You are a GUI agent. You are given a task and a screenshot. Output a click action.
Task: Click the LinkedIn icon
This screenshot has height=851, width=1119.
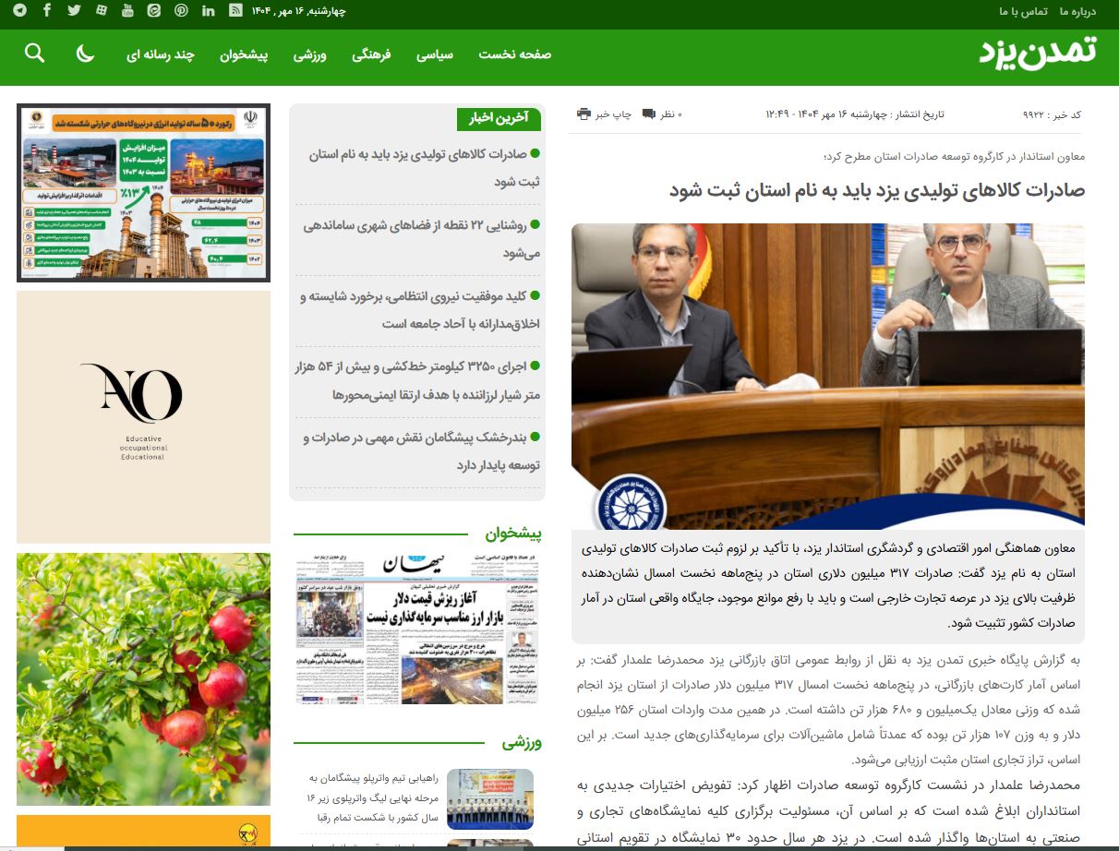(208, 11)
